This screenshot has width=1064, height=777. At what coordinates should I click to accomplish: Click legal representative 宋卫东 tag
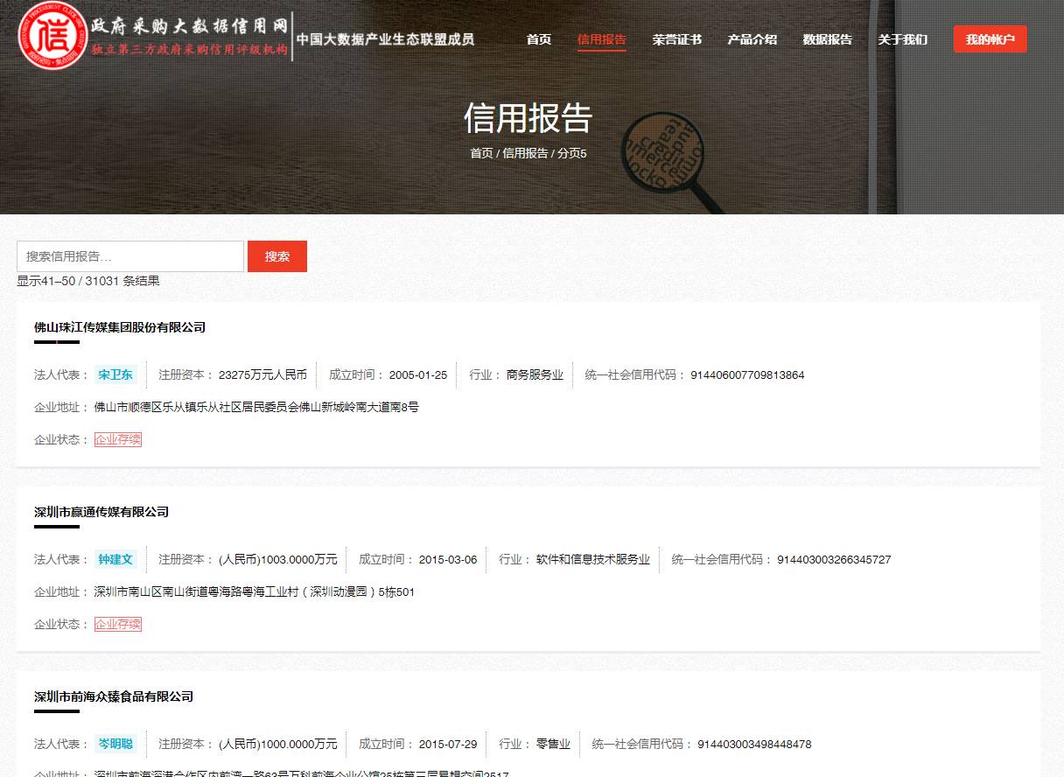115,374
